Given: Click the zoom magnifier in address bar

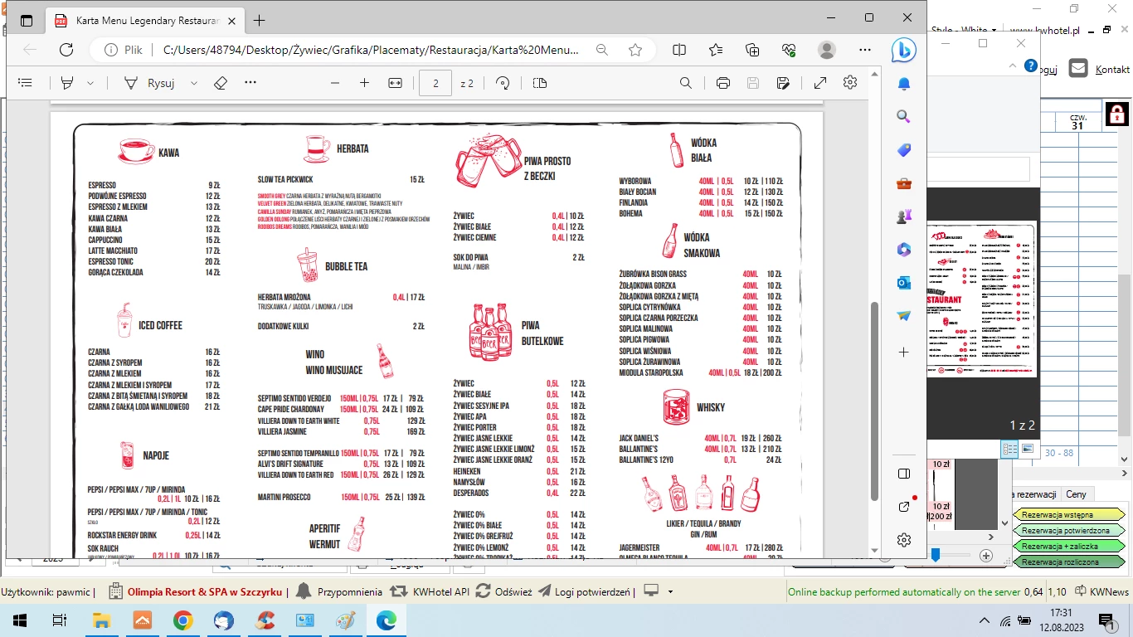Looking at the screenshot, I should click(602, 50).
